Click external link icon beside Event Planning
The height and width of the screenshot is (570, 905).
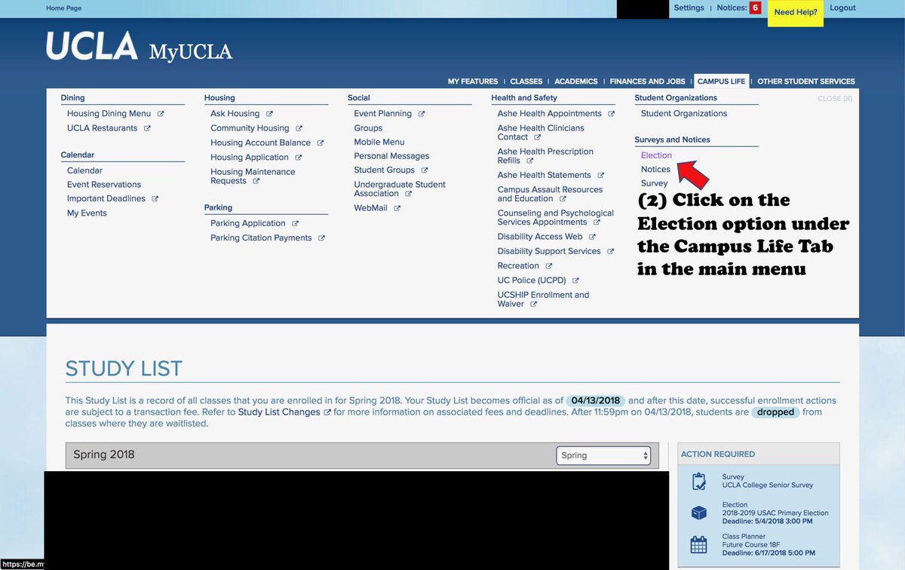[x=422, y=114]
